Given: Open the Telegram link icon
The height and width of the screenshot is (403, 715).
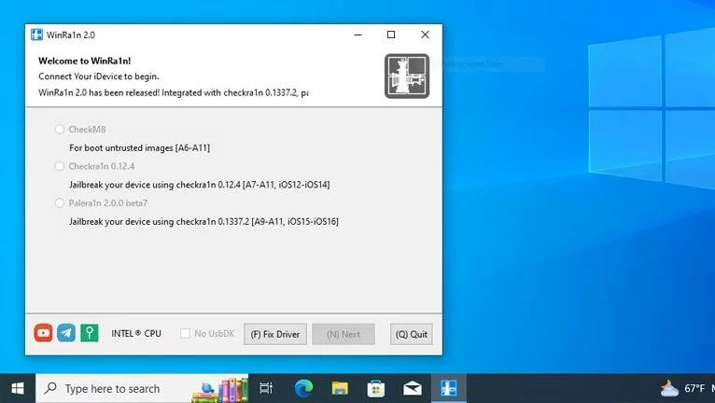Looking at the screenshot, I should click(66, 333).
